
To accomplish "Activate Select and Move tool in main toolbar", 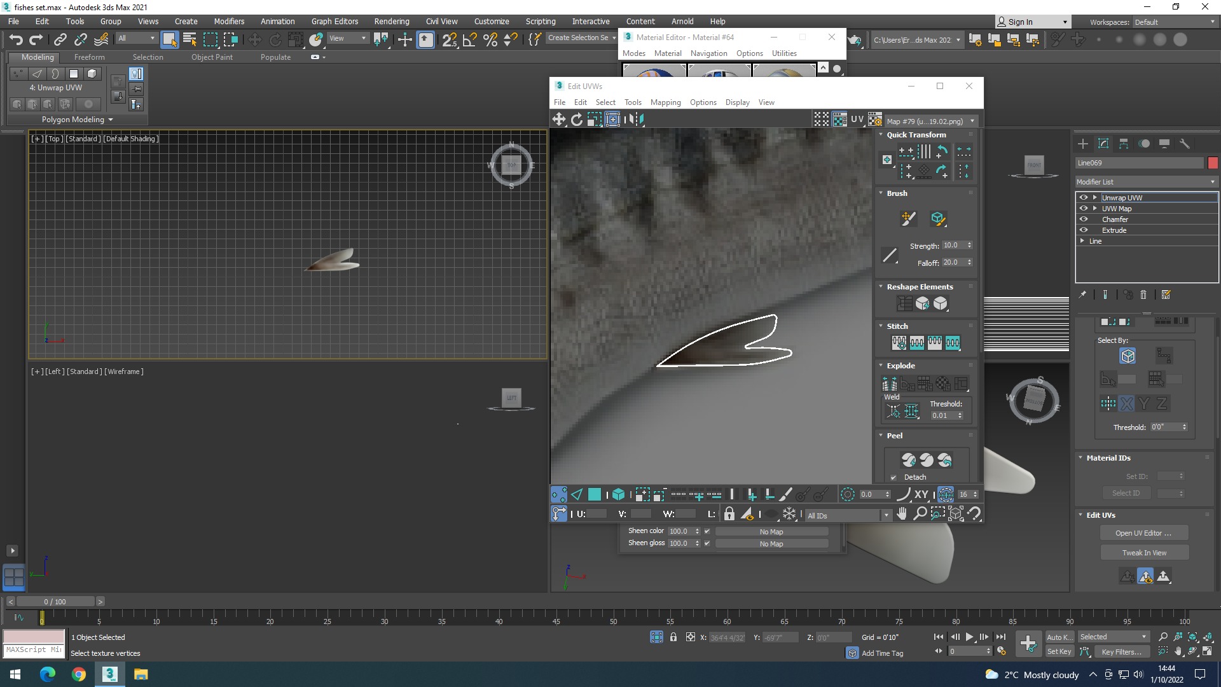I will [x=254, y=39].
